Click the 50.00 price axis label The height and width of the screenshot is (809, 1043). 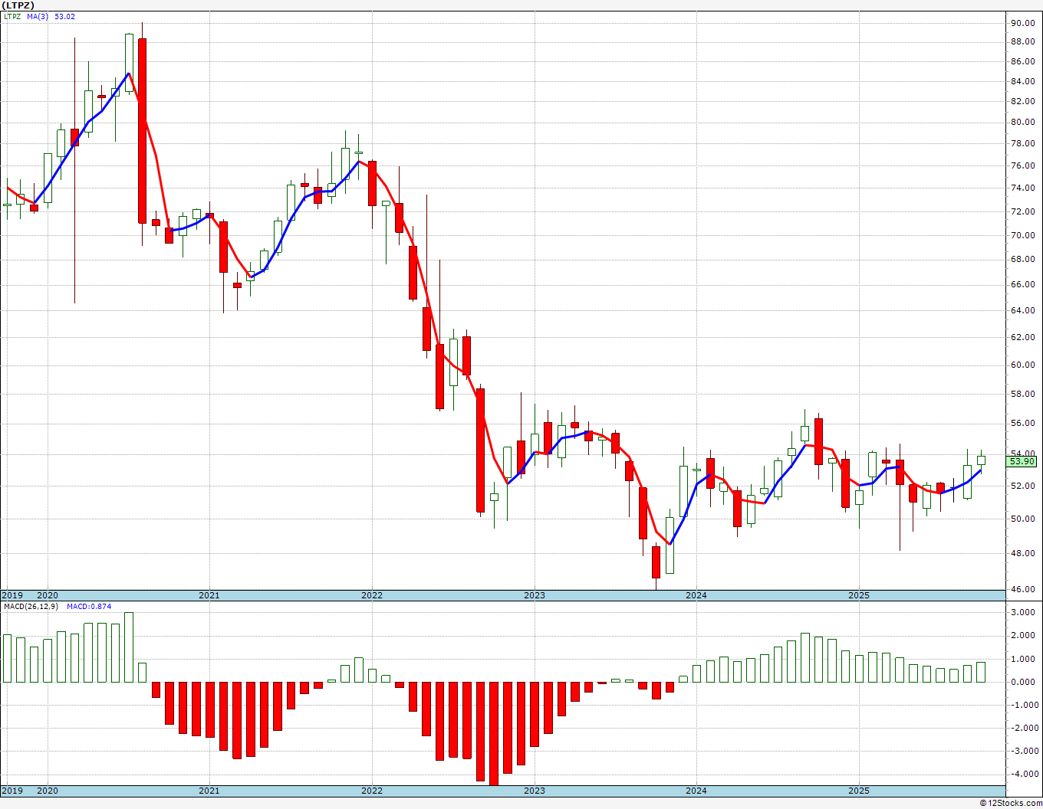point(1022,519)
